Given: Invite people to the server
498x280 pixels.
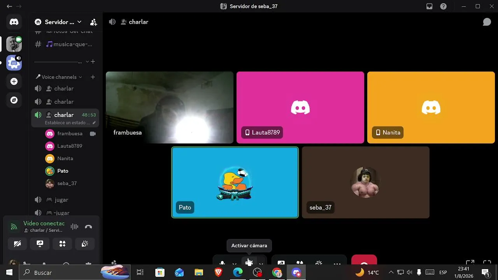Looking at the screenshot, I should [x=93, y=22].
